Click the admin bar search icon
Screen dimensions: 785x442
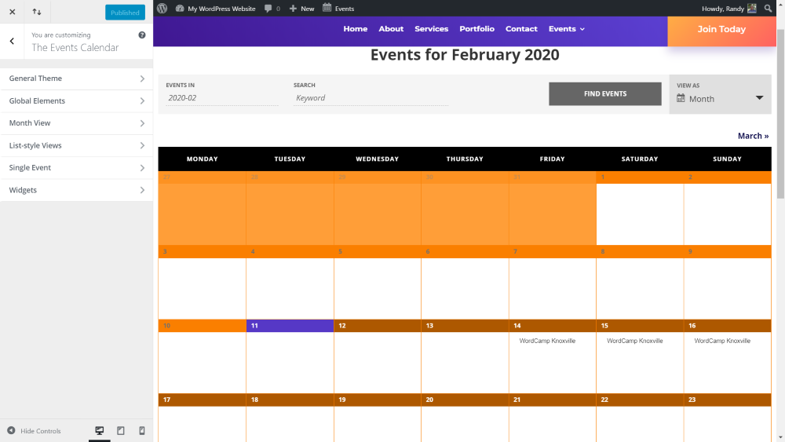(x=768, y=8)
